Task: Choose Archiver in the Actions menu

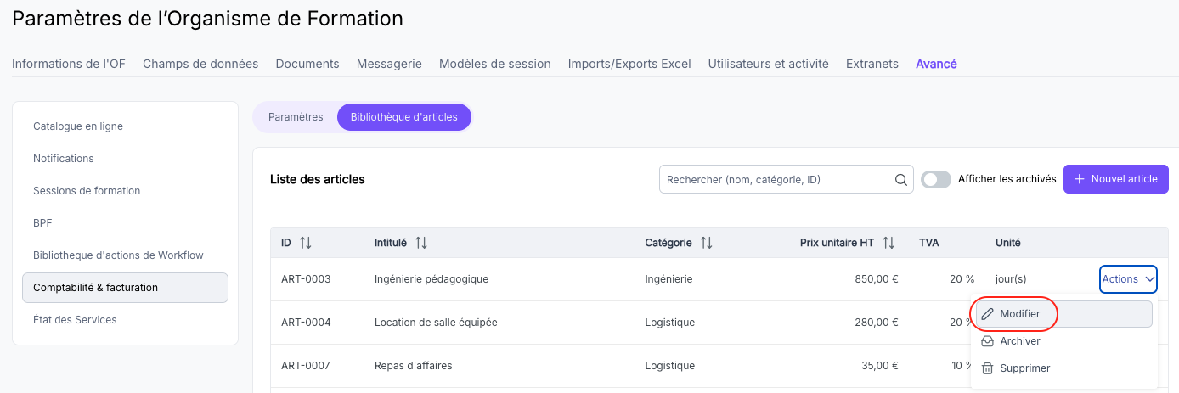Action: (x=1063, y=341)
